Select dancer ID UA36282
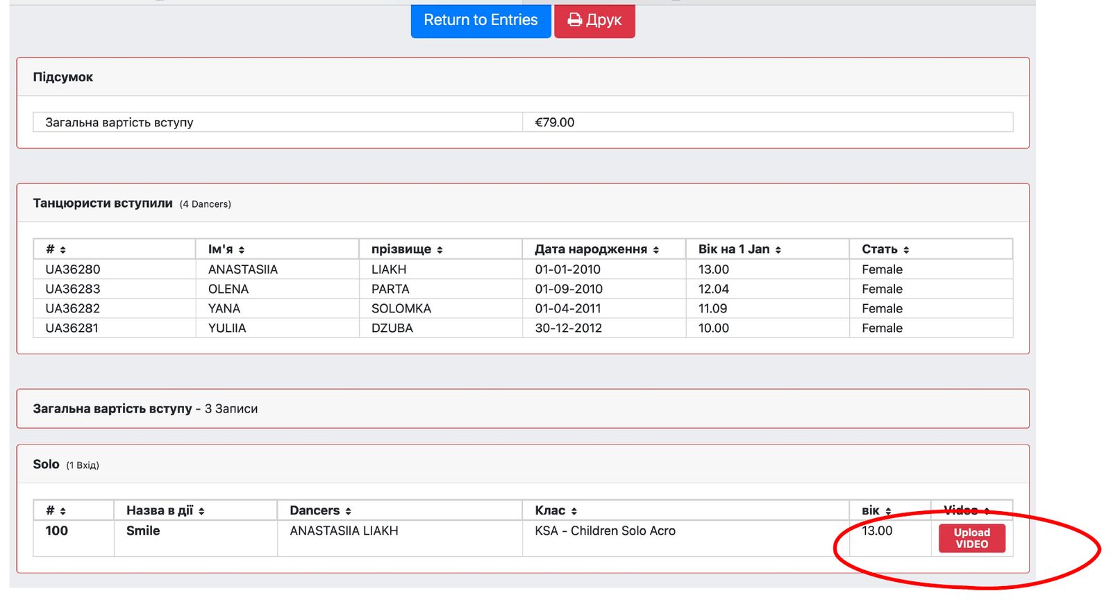 (73, 308)
